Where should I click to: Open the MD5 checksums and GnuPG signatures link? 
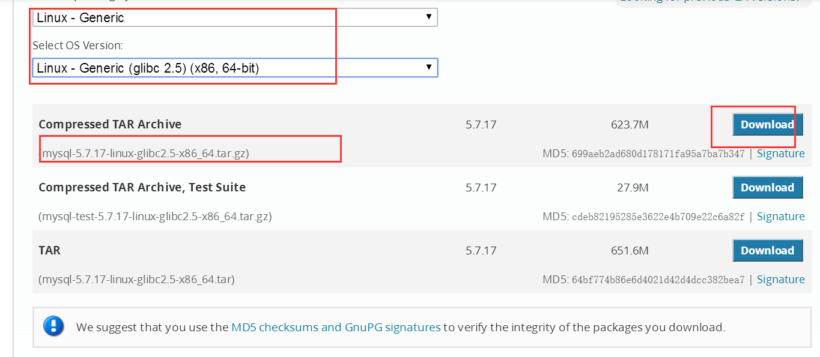point(336,327)
